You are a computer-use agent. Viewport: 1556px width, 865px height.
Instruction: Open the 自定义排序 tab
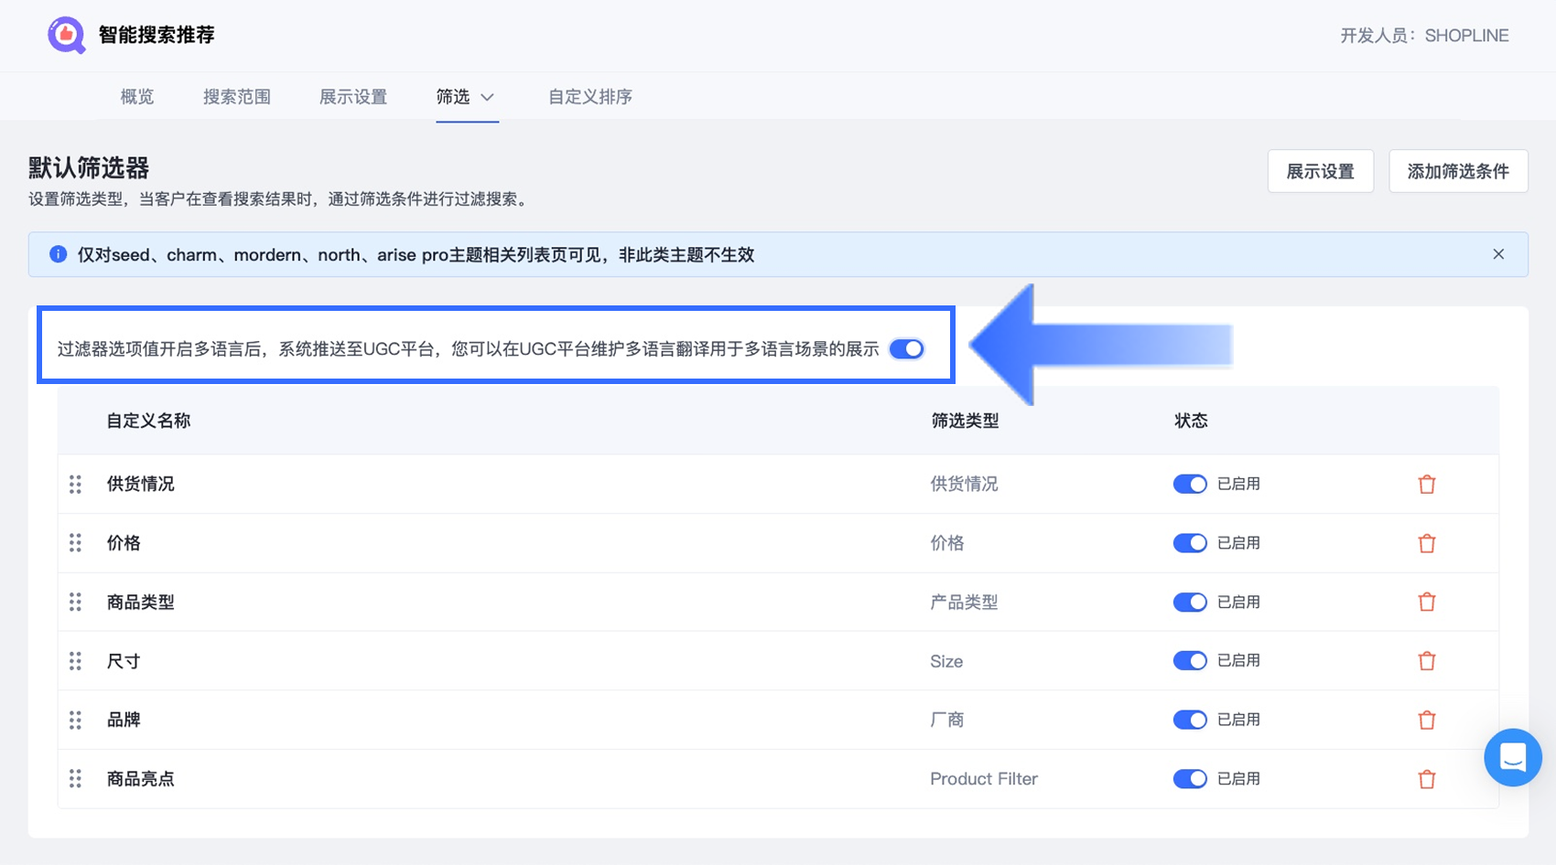click(590, 97)
